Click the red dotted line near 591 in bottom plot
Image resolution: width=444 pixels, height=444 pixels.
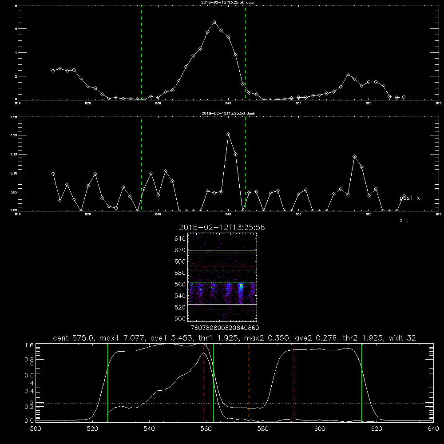[294, 382]
